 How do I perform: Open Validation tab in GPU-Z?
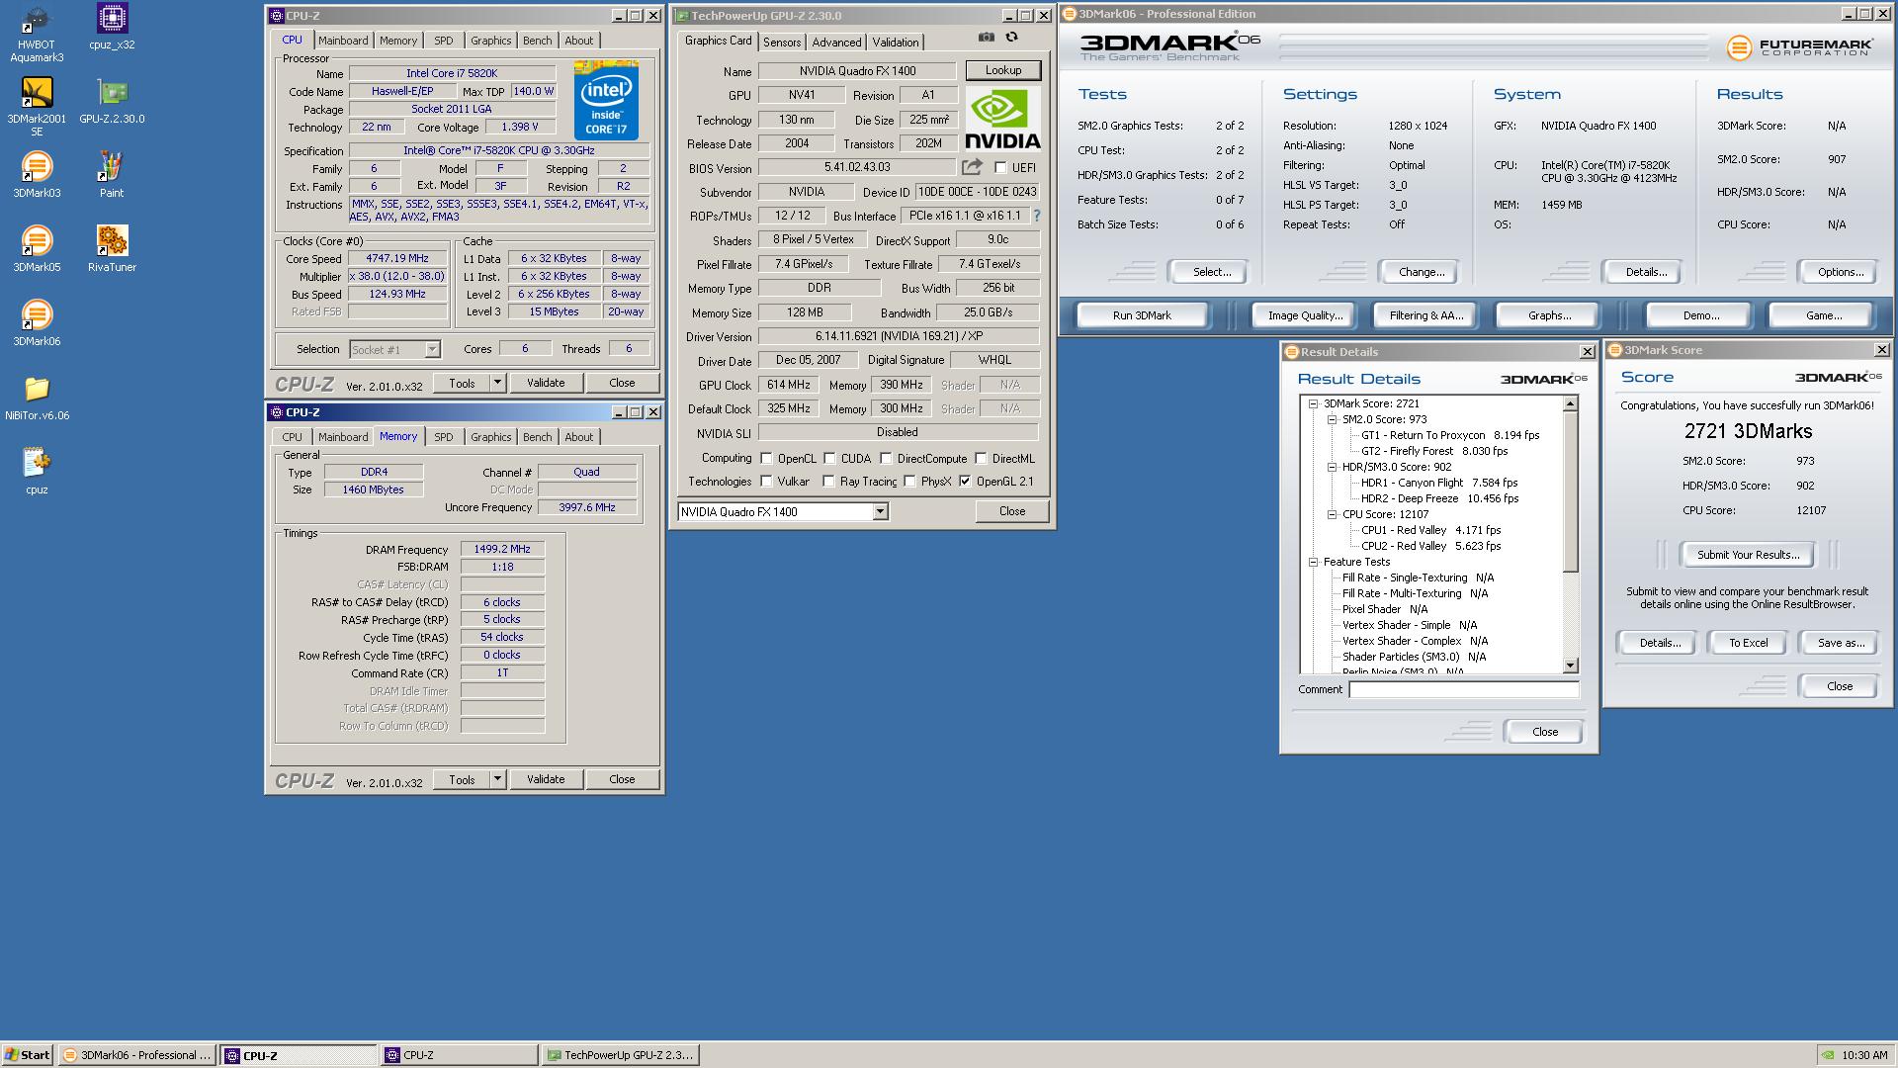click(x=896, y=43)
